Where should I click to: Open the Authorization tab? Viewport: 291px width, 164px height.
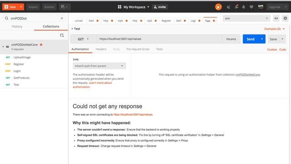80,49
